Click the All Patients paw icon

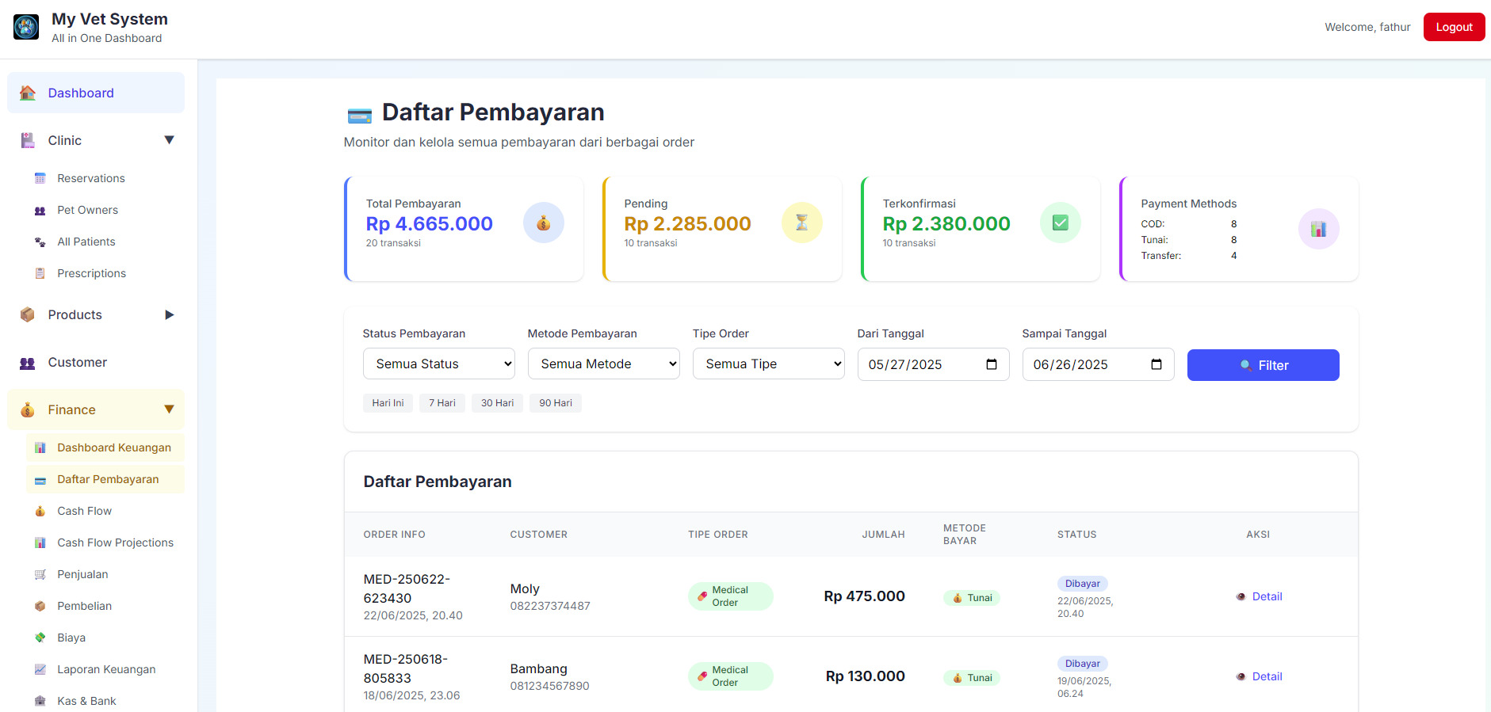40,242
